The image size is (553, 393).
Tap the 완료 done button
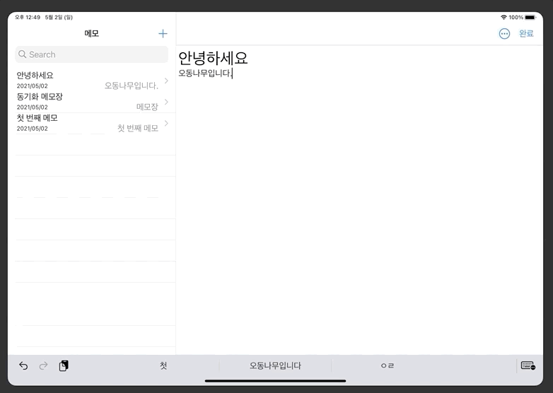526,33
